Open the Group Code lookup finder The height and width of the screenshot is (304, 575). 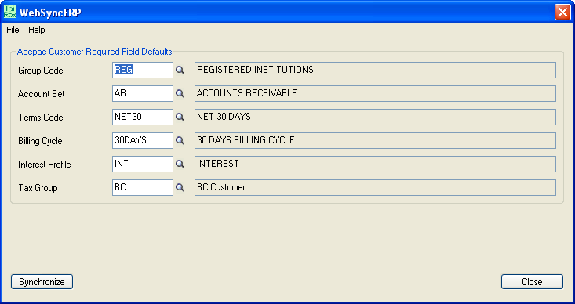tap(180, 71)
